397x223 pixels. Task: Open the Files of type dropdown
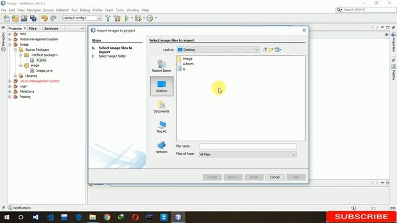point(248,154)
